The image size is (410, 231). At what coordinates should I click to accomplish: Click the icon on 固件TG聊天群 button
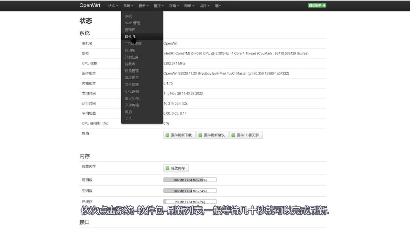click(234, 135)
